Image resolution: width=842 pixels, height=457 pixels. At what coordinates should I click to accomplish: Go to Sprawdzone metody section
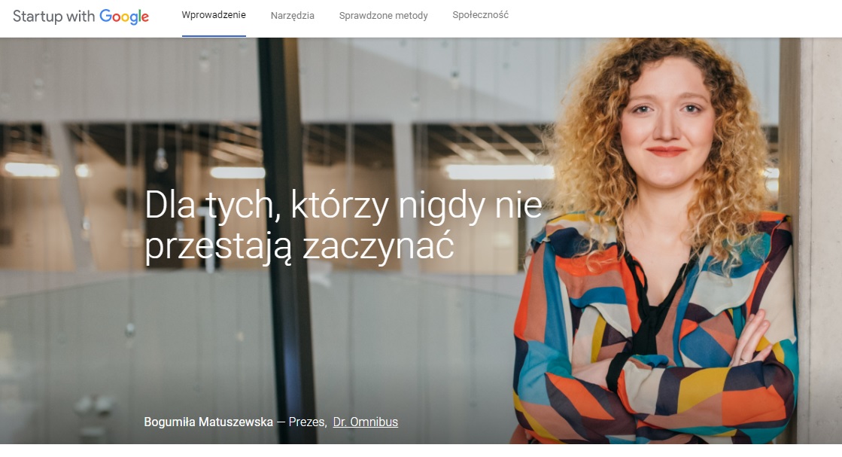coord(384,16)
